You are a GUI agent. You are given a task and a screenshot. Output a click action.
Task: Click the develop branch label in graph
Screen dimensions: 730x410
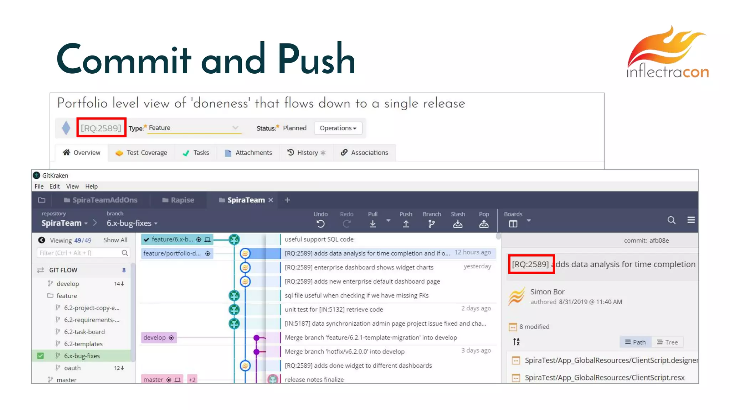tap(159, 337)
